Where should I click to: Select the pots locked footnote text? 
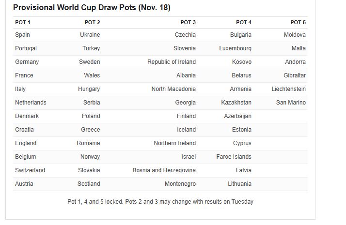pos(160,202)
